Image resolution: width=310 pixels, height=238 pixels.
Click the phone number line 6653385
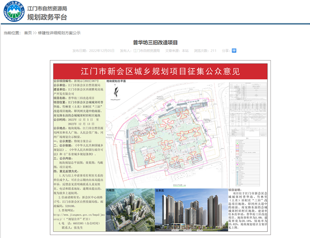pos(79,223)
